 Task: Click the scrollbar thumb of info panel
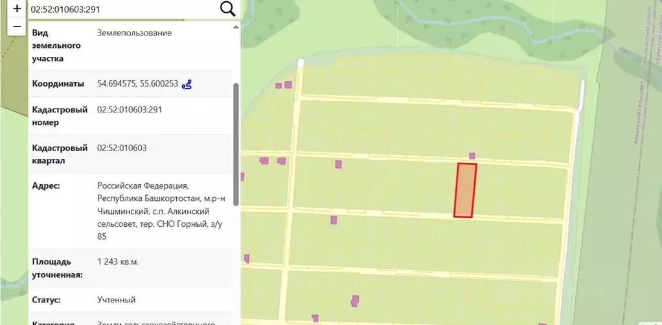[x=236, y=144]
